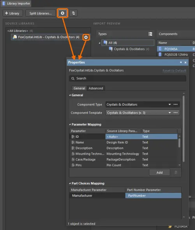Screen dimensions: 195x230
Task: Click the Reset to Default link
Action: 174,71
